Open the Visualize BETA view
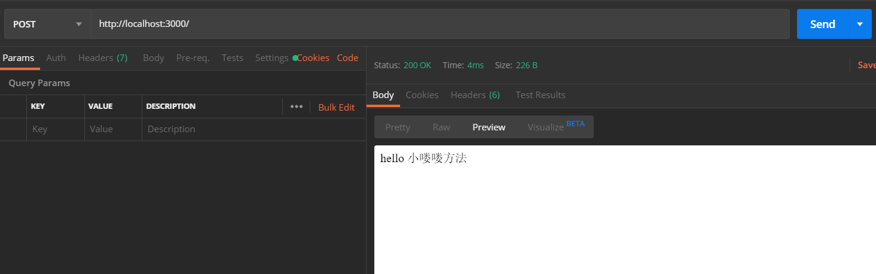This screenshot has height=274, width=876. [x=556, y=126]
